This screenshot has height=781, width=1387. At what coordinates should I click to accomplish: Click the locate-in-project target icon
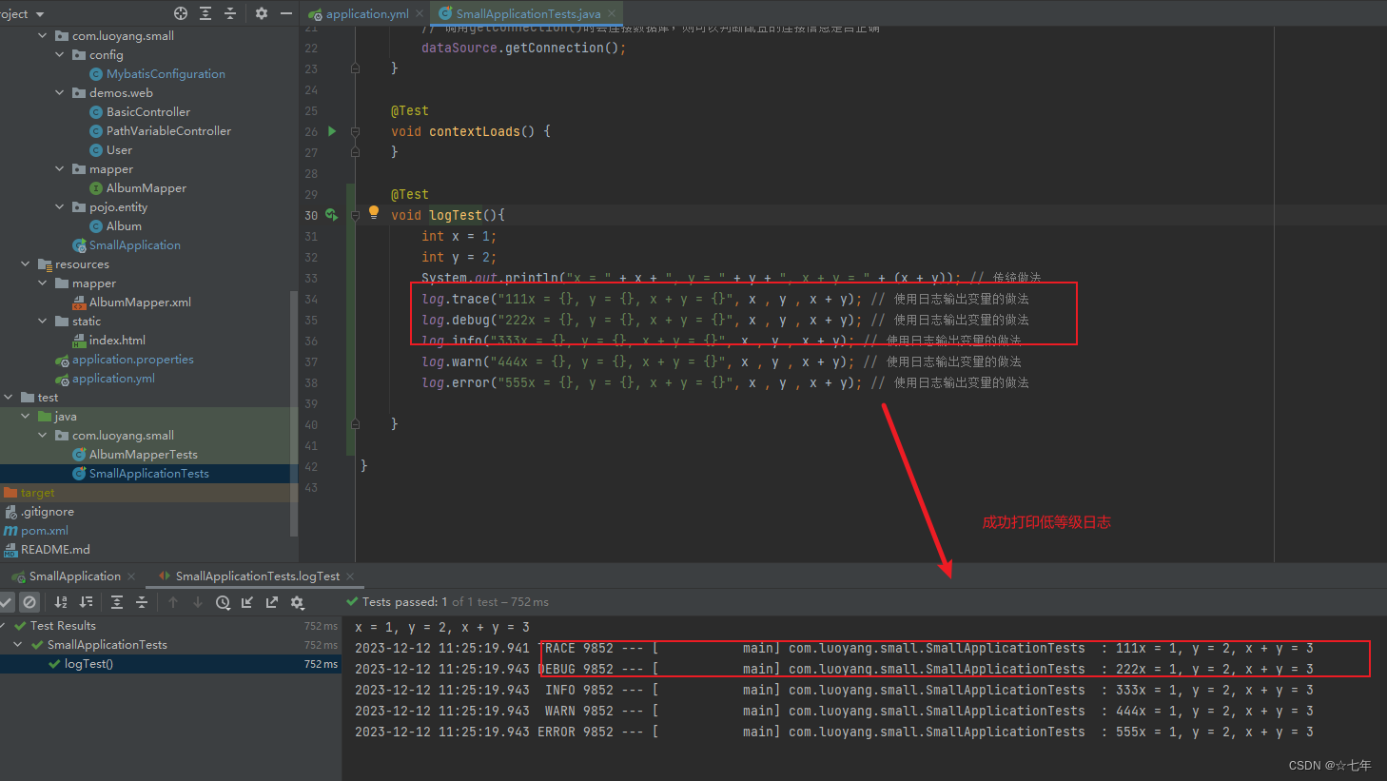[x=181, y=13]
